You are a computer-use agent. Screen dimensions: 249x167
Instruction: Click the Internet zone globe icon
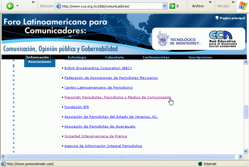pyautogui.click(x=200, y=164)
